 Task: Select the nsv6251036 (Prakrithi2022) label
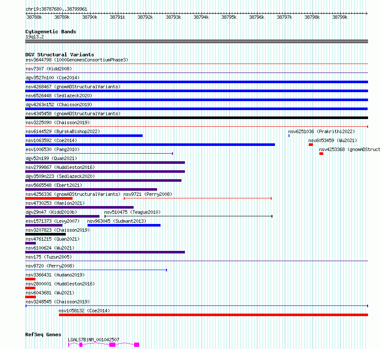(322, 131)
